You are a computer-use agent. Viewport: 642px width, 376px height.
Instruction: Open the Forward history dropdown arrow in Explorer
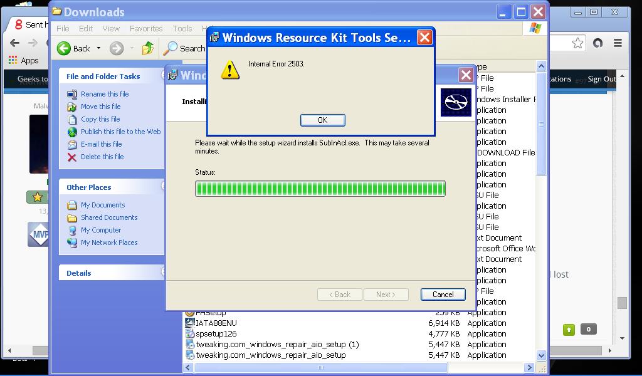[x=132, y=48]
